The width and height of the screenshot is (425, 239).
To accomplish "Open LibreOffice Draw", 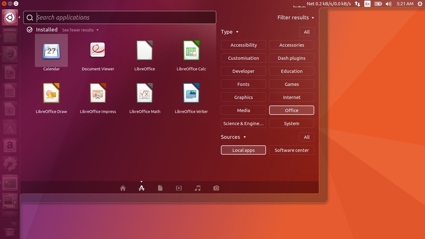I will point(51,93).
